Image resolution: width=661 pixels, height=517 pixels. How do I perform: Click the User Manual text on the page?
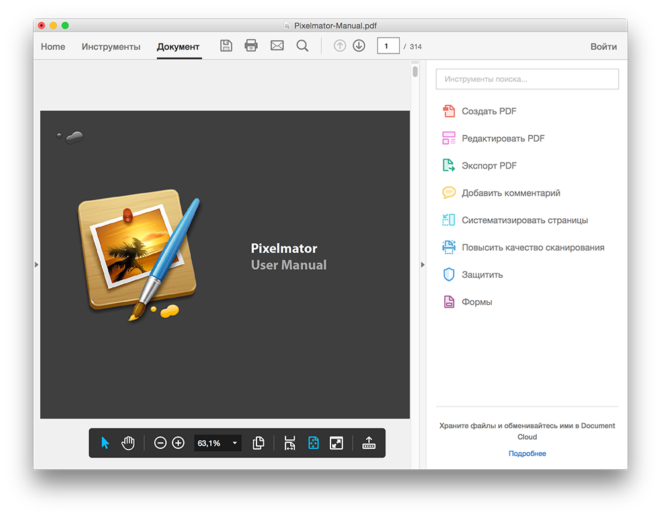pos(289,265)
